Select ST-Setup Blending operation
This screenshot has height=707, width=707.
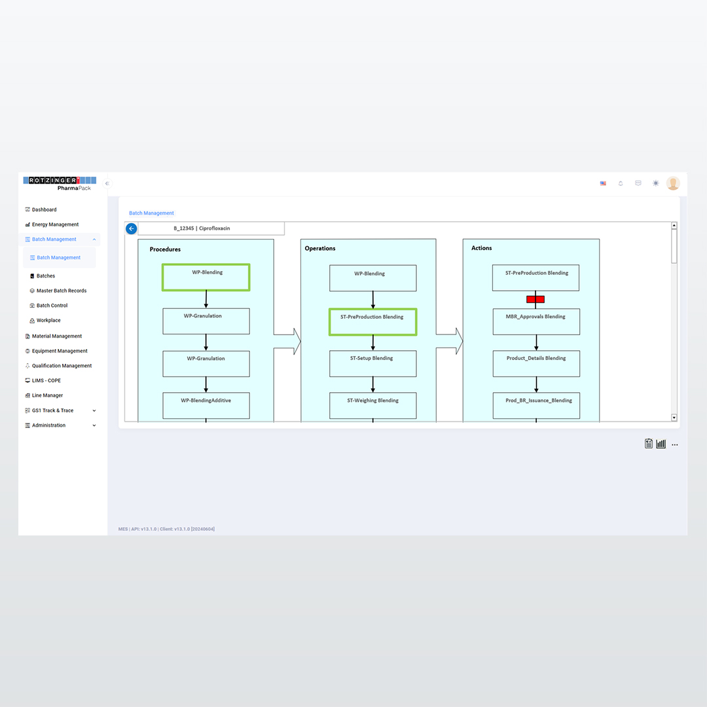[x=373, y=363]
